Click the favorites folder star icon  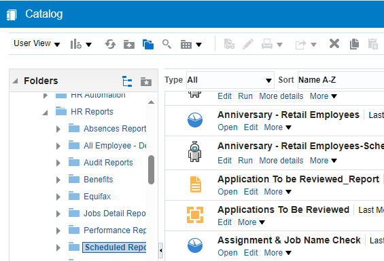146,81
